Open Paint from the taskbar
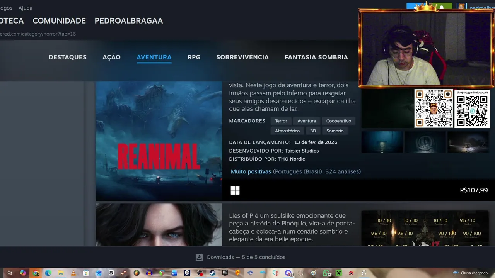Viewport: 495px width, 278px height. coord(313,273)
